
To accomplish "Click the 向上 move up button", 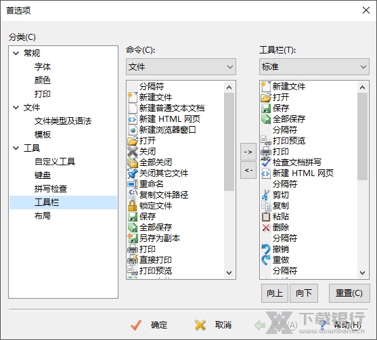I will click(275, 293).
